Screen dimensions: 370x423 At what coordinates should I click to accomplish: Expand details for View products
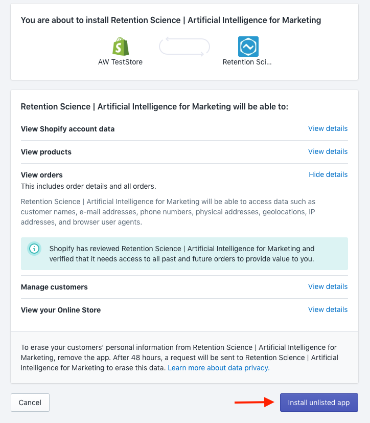328,151
